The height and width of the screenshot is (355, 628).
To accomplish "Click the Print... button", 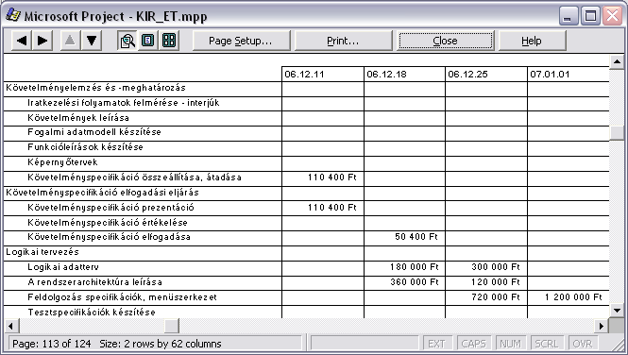I will (343, 41).
